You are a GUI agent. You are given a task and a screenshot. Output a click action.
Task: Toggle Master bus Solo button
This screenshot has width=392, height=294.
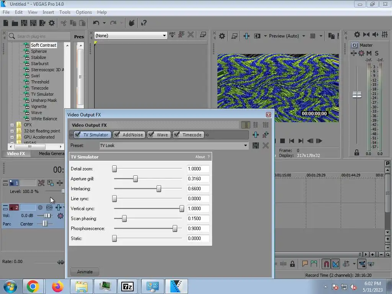point(377,53)
